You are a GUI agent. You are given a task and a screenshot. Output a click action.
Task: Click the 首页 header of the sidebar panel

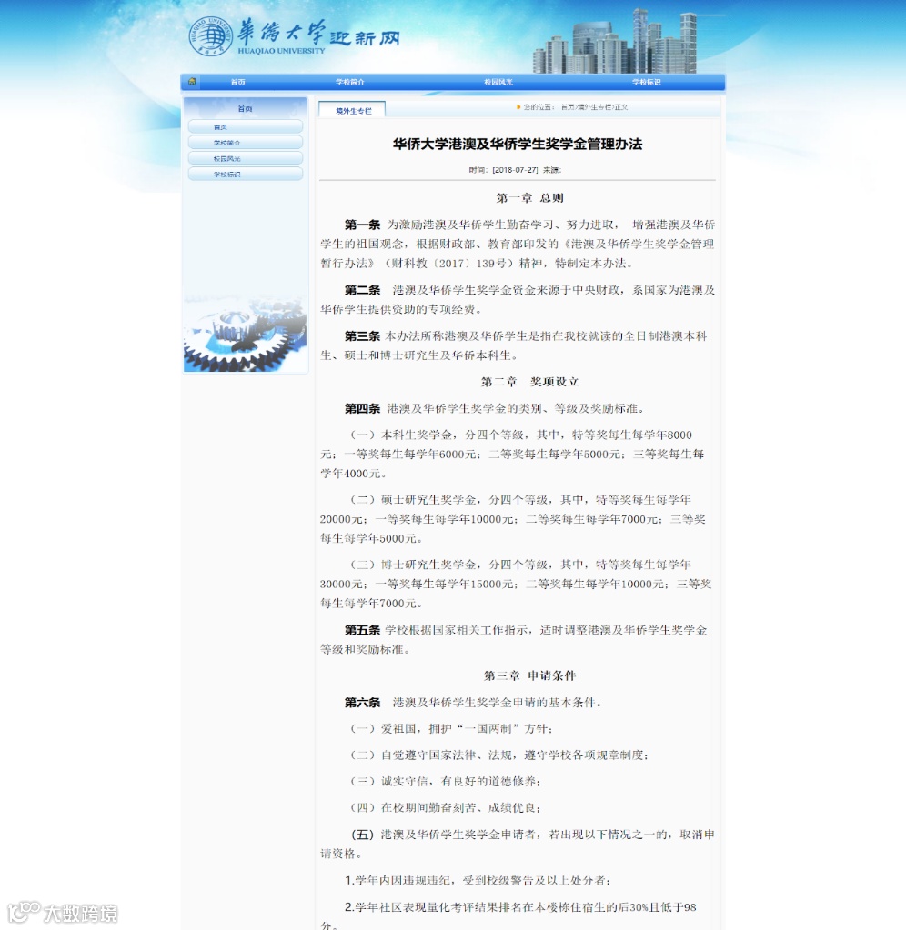(245, 109)
